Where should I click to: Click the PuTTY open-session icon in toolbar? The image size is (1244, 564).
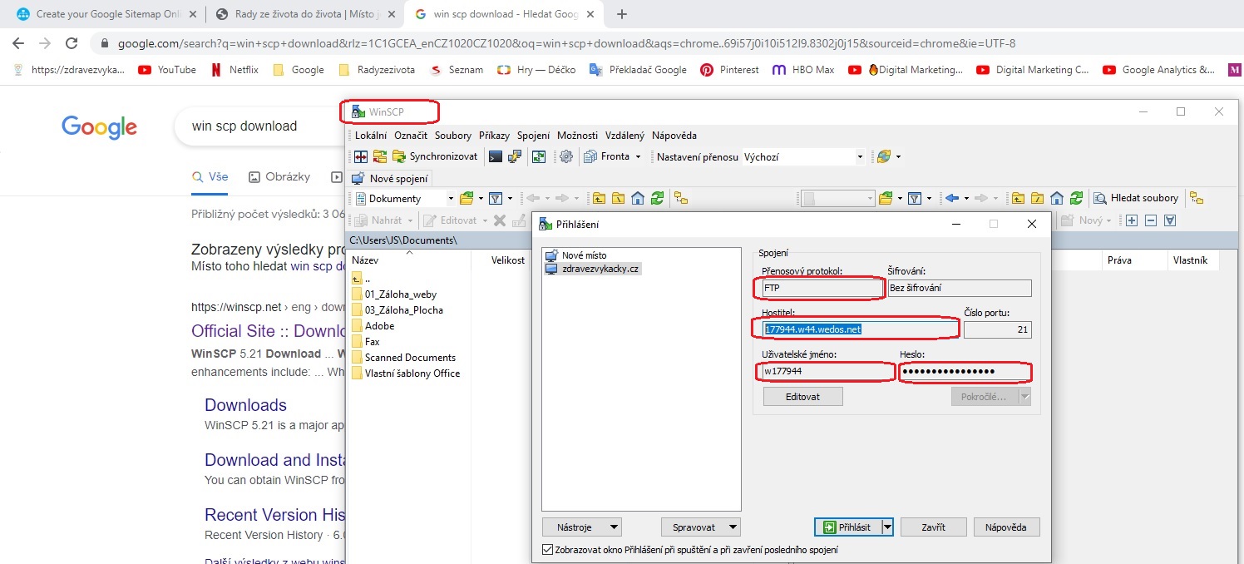click(515, 156)
